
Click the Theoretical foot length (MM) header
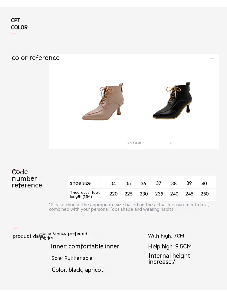pos(84,194)
